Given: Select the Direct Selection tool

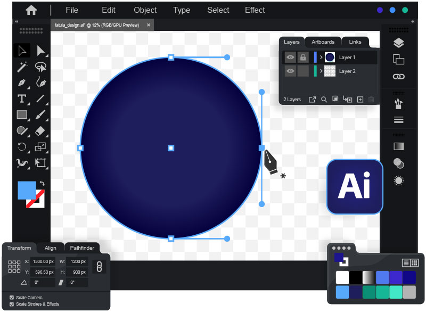Looking at the screenshot, I should click(x=40, y=51).
